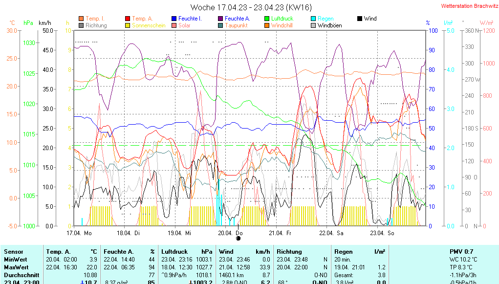Image resolution: width=499 pixels, height=284 pixels.
Task: Click the blue Feuchte I. legend square
Action: (174, 19)
